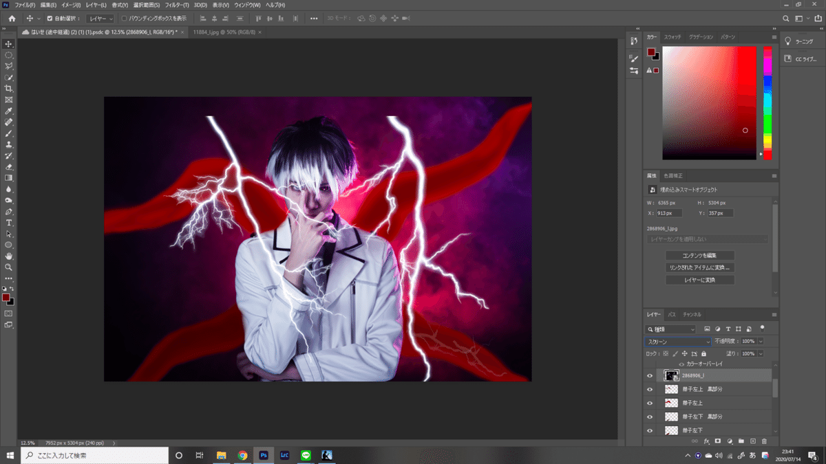Select the Eyedropper tool
The image size is (826, 464).
point(9,111)
